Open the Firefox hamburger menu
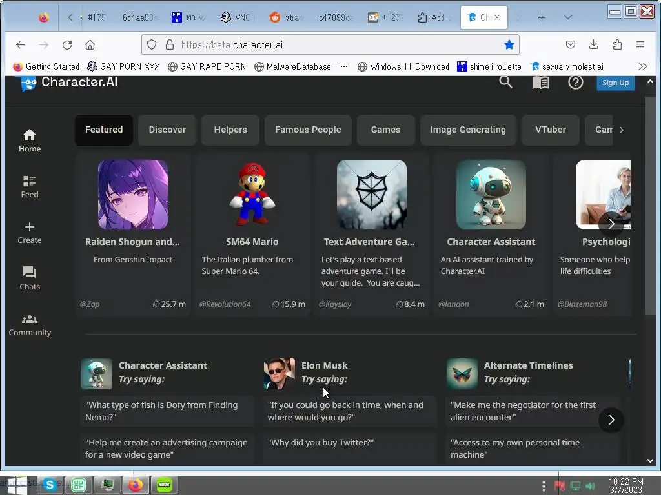Viewport: 661px width, 495px height. click(x=640, y=44)
